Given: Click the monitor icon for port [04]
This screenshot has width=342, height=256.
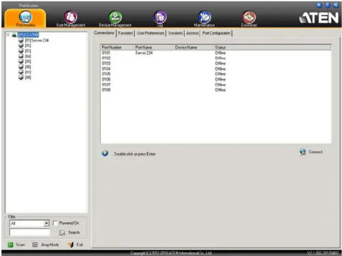Looking at the screenshot, I should (21, 56).
